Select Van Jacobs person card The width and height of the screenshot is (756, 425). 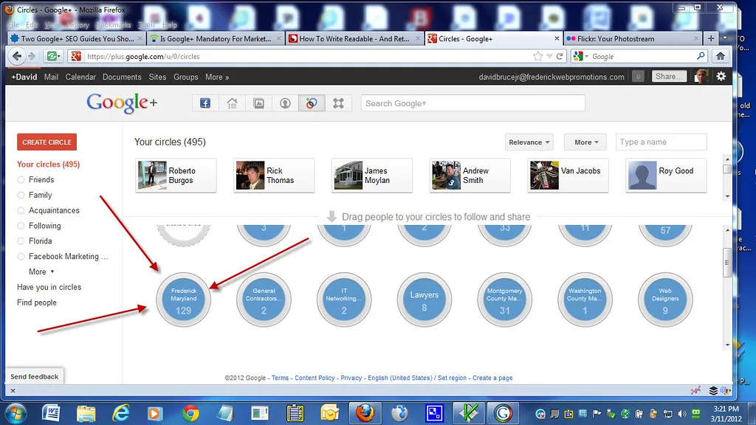pyautogui.click(x=568, y=176)
